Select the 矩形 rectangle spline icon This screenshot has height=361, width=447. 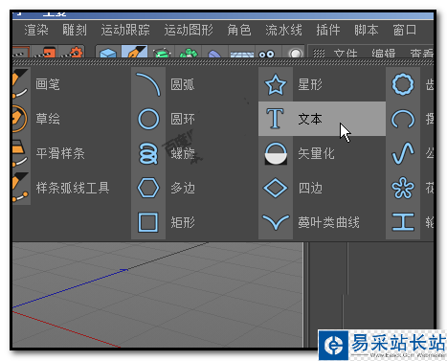tap(148, 222)
